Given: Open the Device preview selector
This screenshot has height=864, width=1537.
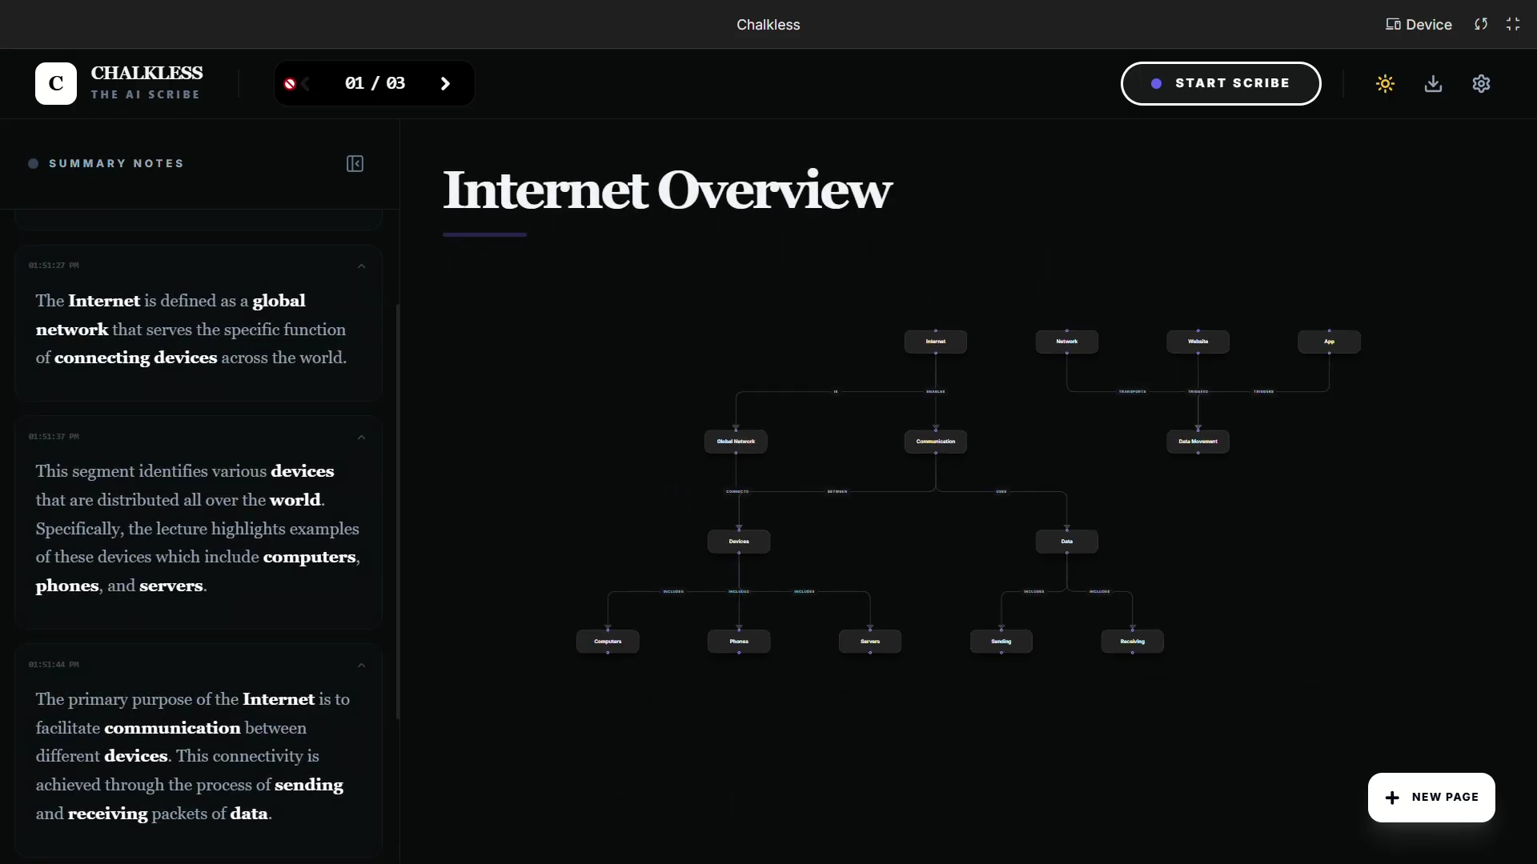Looking at the screenshot, I should [x=1419, y=24].
